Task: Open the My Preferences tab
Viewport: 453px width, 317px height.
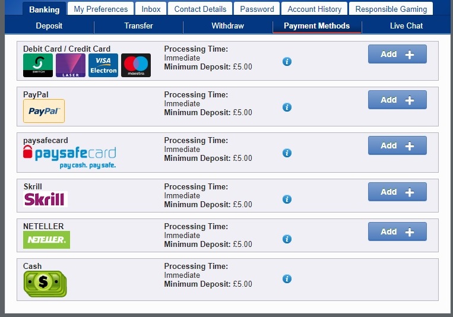Action: point(100,9)
